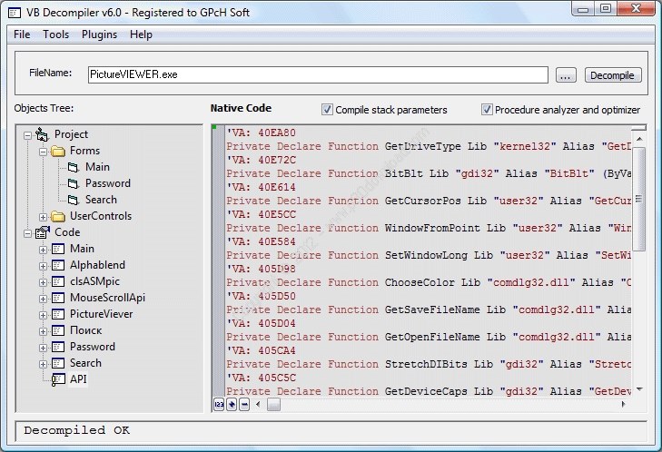Open the Plugins menu
The width and height of the screenshot is (662, 452).
(99, 34)
